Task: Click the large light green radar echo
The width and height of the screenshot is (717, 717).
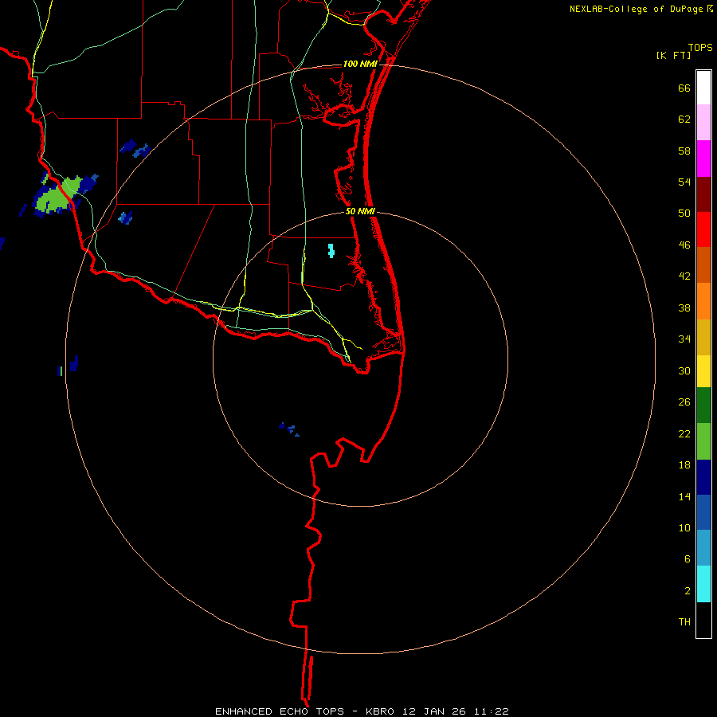Action: [x=57, y=195]
